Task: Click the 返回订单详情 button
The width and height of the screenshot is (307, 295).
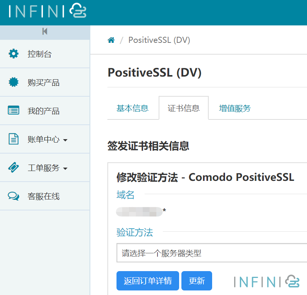Action: (x=148, y=281)
